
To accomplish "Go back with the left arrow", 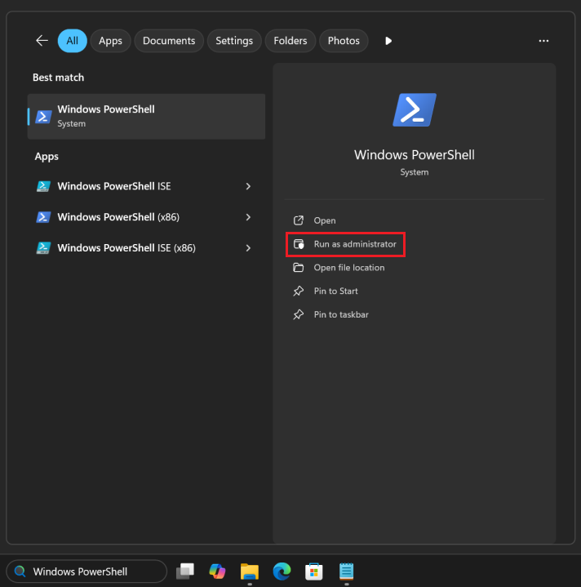I will [42, 41].
